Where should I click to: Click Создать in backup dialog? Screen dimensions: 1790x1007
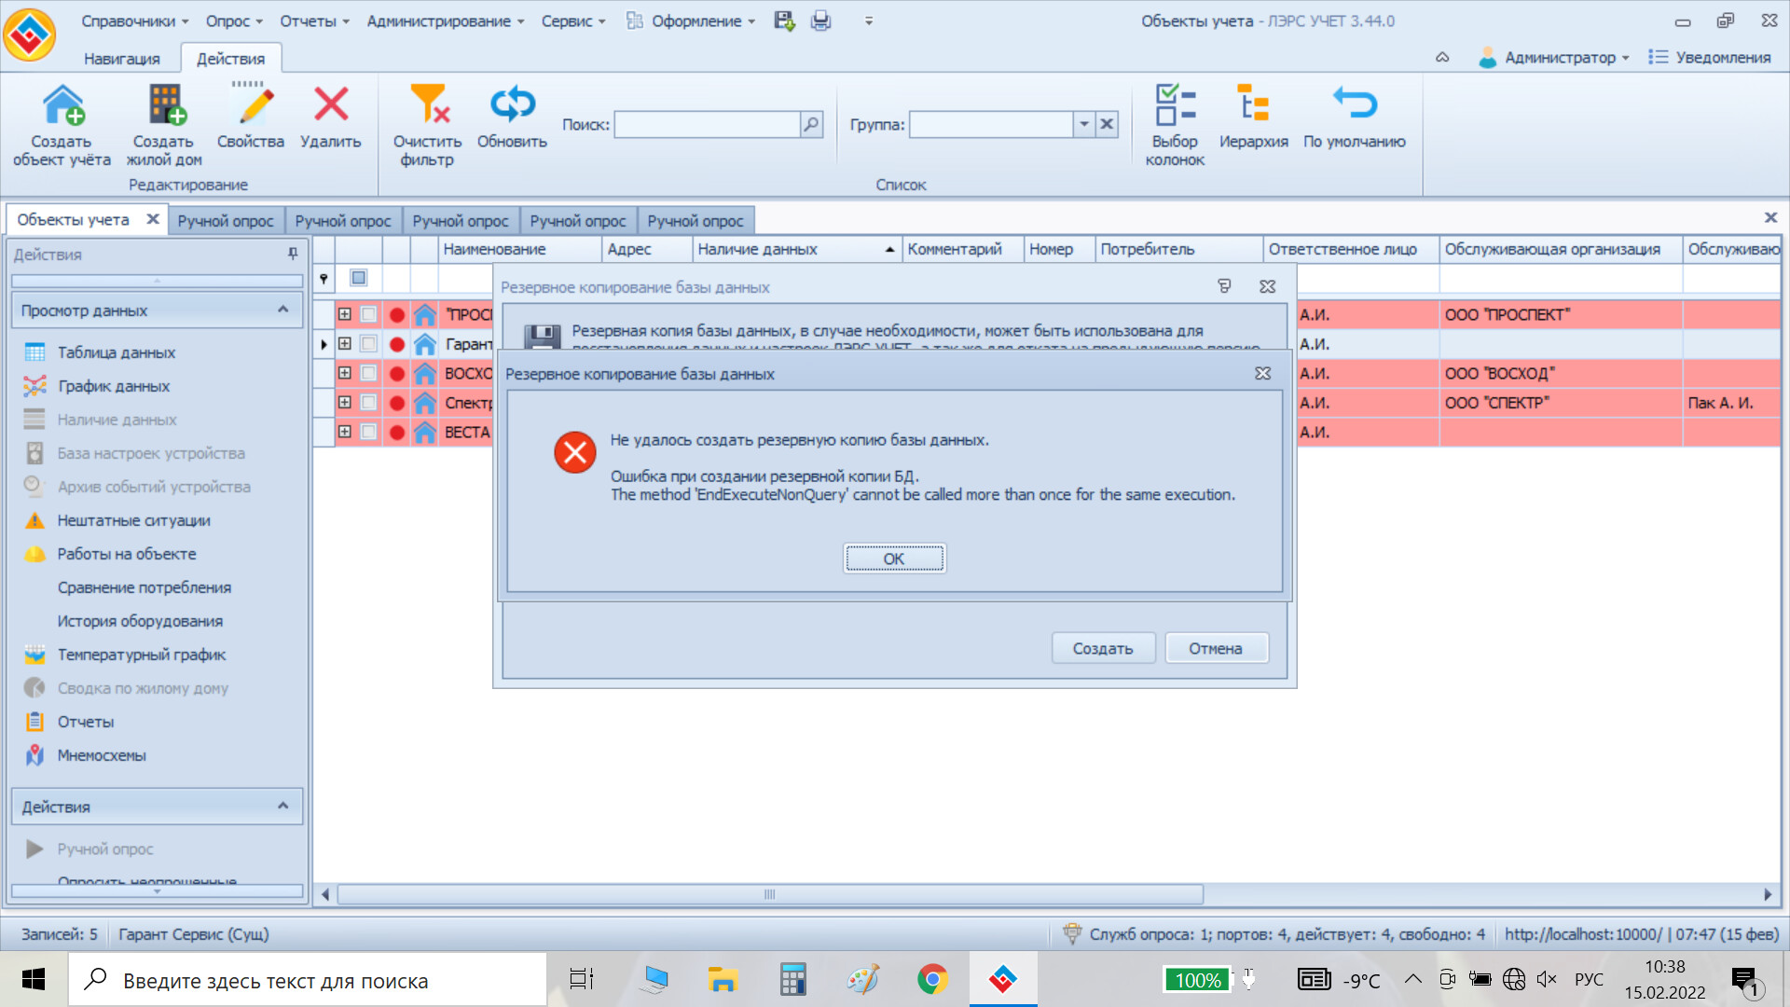coord(1103,648)
